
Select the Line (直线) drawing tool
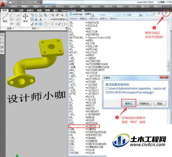point(5,18)
